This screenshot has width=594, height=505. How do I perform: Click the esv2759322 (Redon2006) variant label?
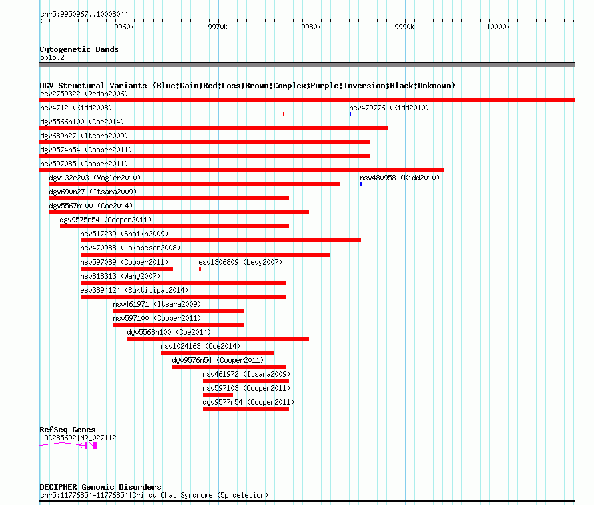coord(84,94)
